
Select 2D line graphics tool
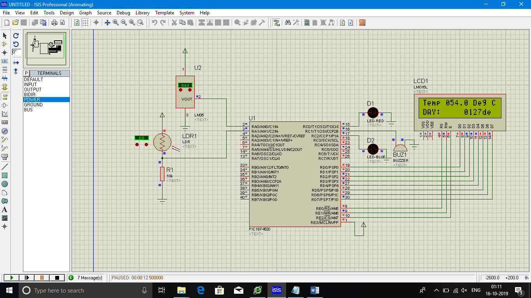(5, 166)
